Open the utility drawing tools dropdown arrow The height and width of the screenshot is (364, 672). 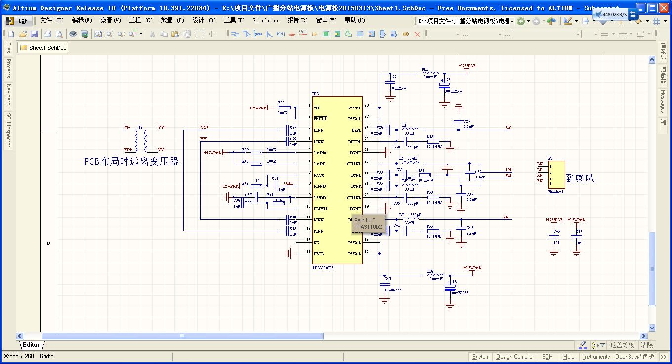pyautogui.click(x=576, y=21)
